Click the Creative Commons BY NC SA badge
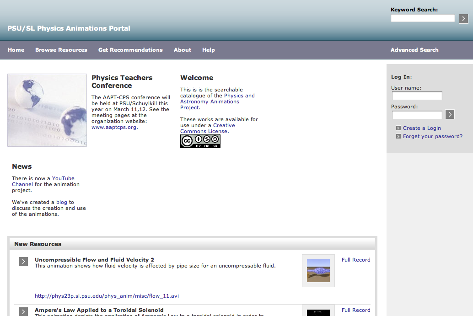Screen dimensions: 473x316 click(x=200, y=141)
